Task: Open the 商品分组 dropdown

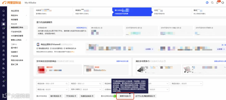Action: tap(52, 90)
